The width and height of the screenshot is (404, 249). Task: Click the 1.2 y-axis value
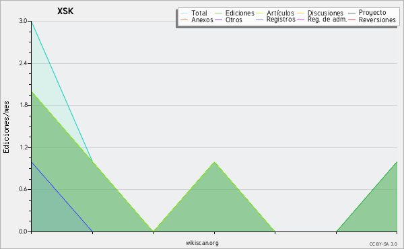pyautogui.click(x=23, y=147)
